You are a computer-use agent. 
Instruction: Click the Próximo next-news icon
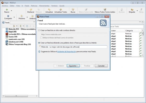(x=22, y=16)
